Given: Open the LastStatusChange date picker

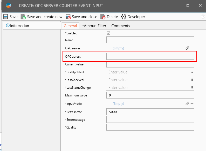Looking at the screenshot, I should pos(192,88).
